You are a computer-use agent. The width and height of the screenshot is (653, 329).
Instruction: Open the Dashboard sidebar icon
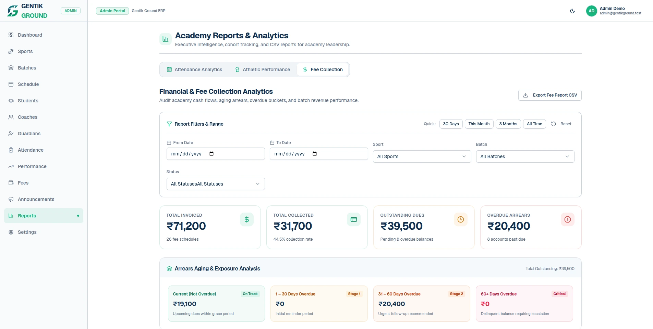coord(11,35)
